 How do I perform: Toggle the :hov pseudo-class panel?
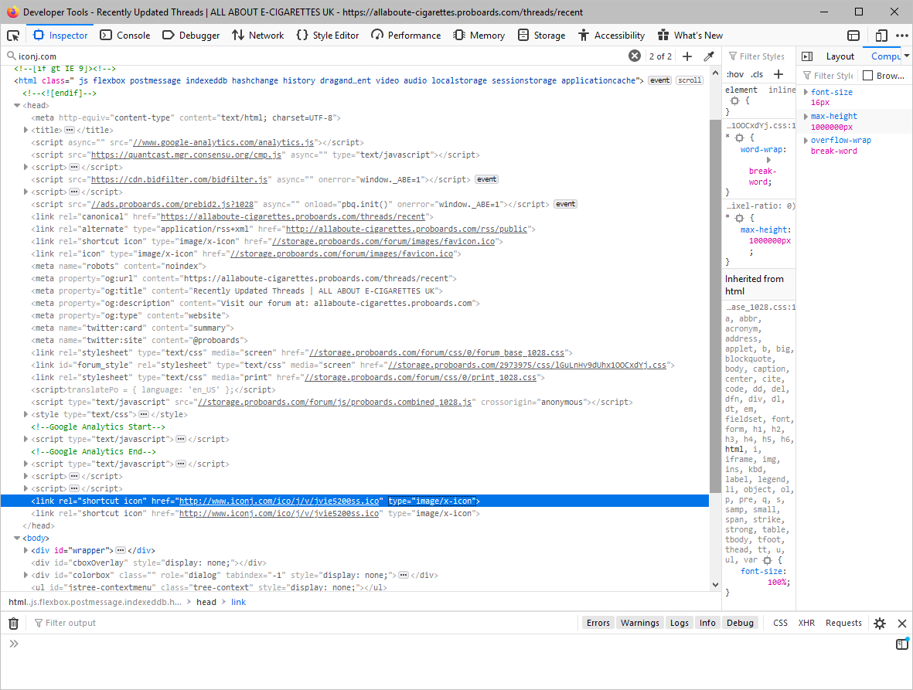(x=735, y=74)
